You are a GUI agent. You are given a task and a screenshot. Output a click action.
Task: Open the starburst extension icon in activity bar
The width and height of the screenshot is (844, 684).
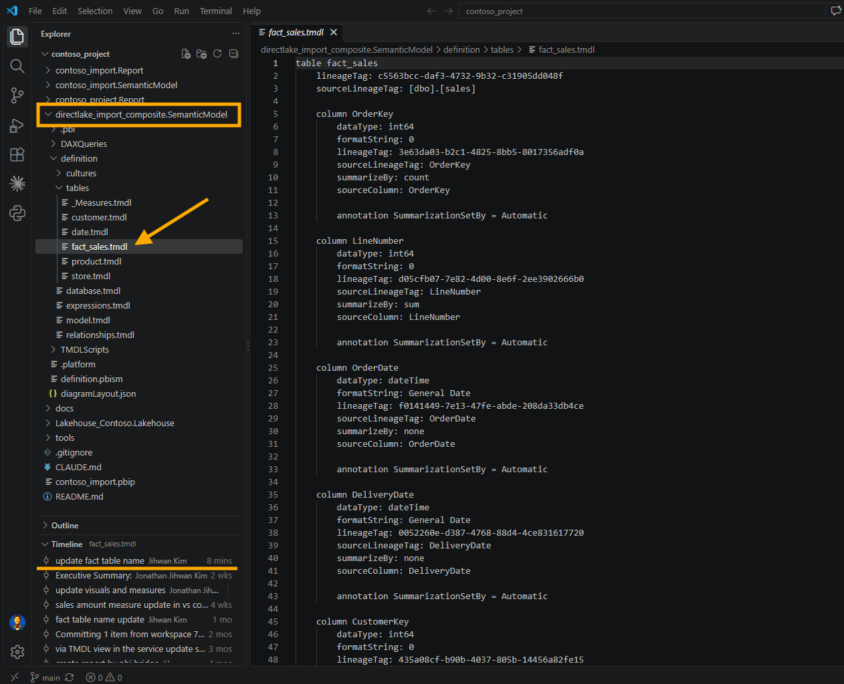pos(17,184)
